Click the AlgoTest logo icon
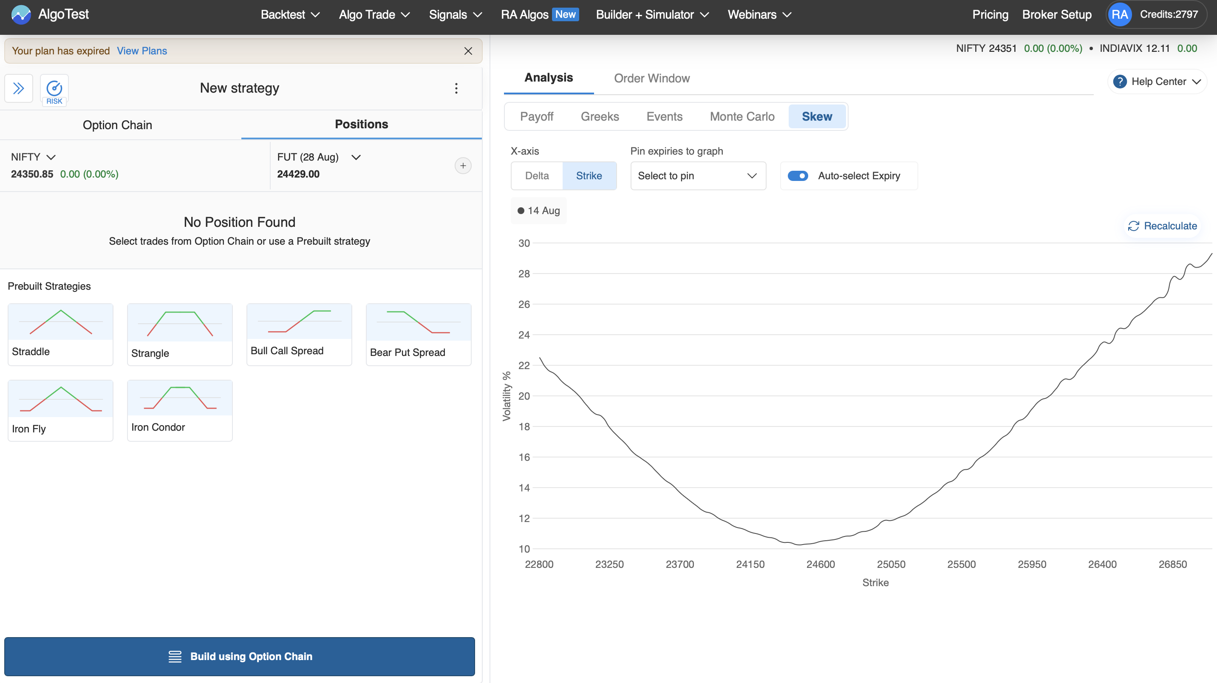Screen dimensions: 1217x683 click(x=21, y=14)
